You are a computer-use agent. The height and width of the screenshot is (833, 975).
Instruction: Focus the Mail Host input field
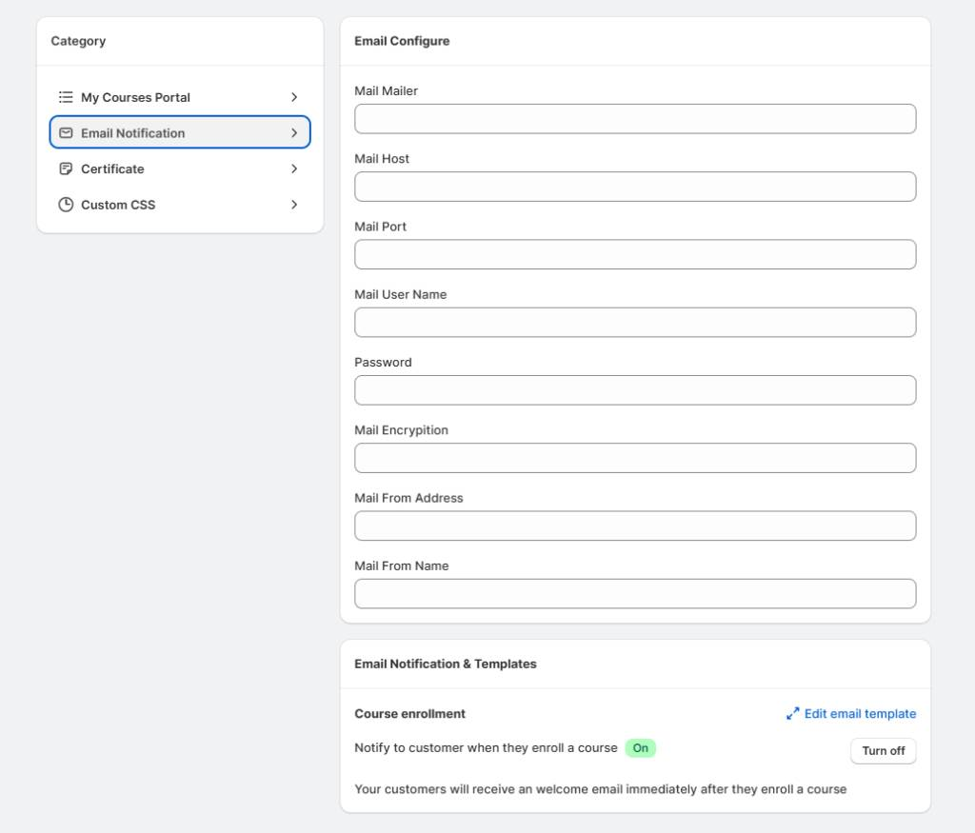(x=635, y=187)
